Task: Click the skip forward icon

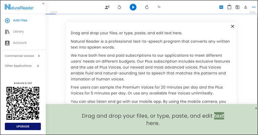Action: coord(147,7)
